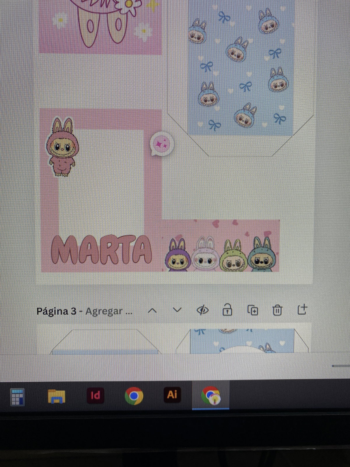Viewport: 350px width, 467px height.
Task: Move page 3 up with the up chevron
Action: click(x=152, y=311)
